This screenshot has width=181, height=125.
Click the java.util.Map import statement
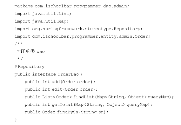pos(42,21)
